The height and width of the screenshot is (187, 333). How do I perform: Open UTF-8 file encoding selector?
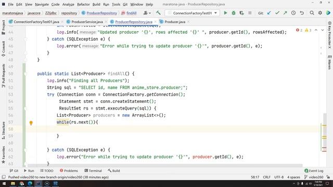(x=279, y=177)
